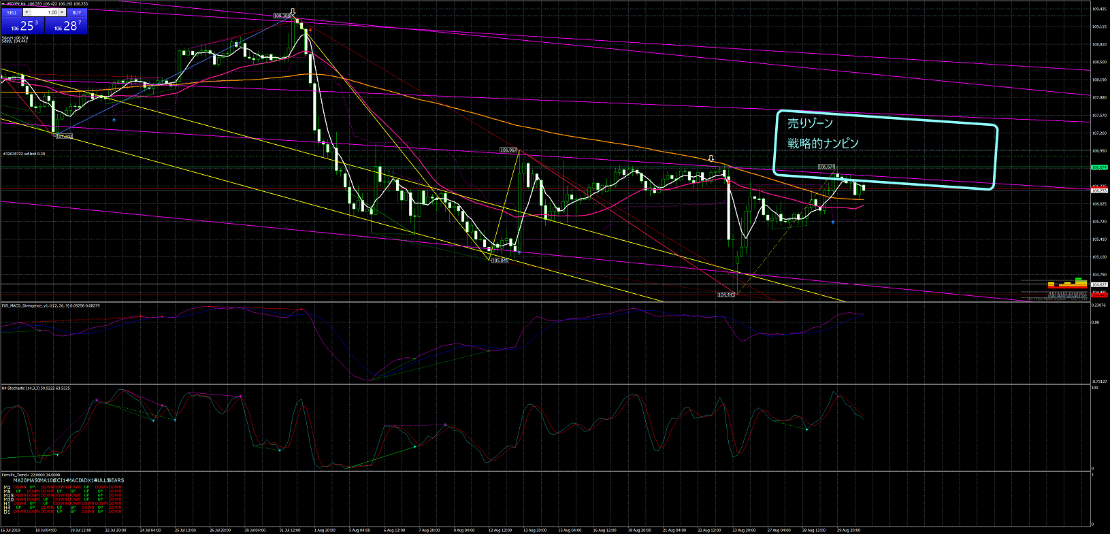1110x534 pixels.
Task: Decrease lot volume with down arrow
Action: [27, 12]
